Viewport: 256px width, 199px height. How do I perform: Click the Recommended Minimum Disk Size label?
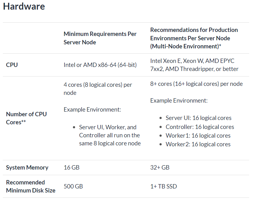click(30, 186)
